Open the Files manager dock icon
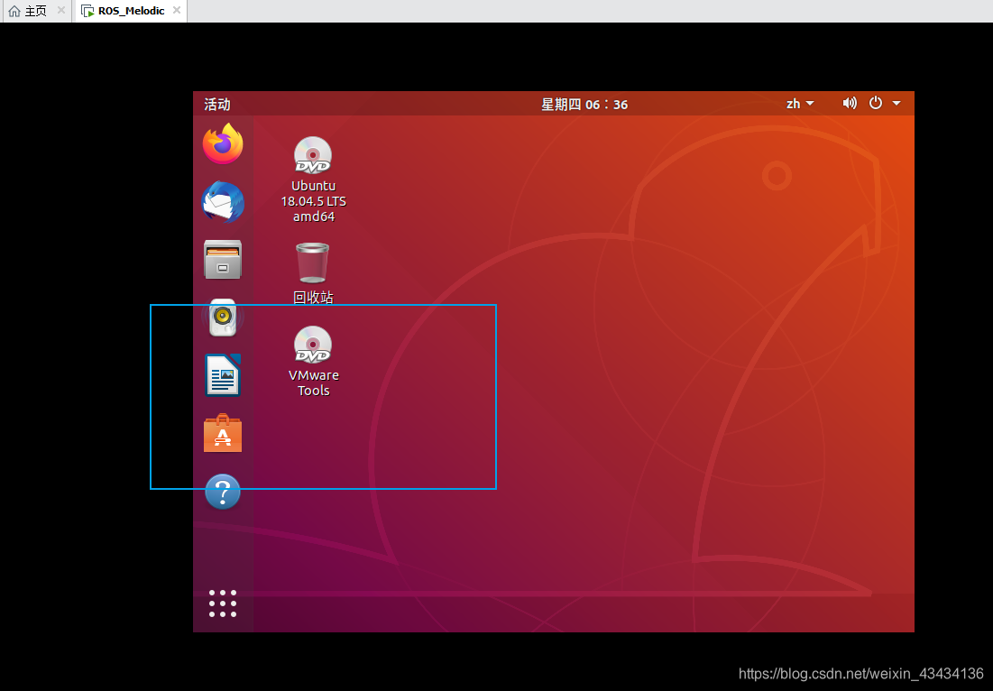 point(223,260)
